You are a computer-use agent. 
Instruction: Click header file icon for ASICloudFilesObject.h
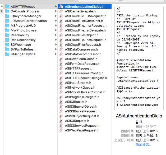click(x=61, y=35)
